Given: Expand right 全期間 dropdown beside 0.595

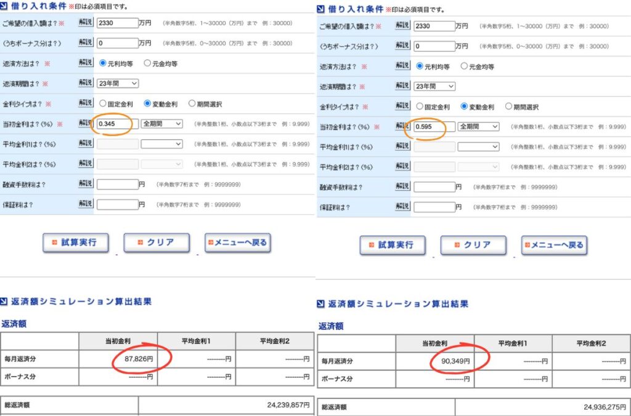Looking at the screenshot, I should click(478, 126).
